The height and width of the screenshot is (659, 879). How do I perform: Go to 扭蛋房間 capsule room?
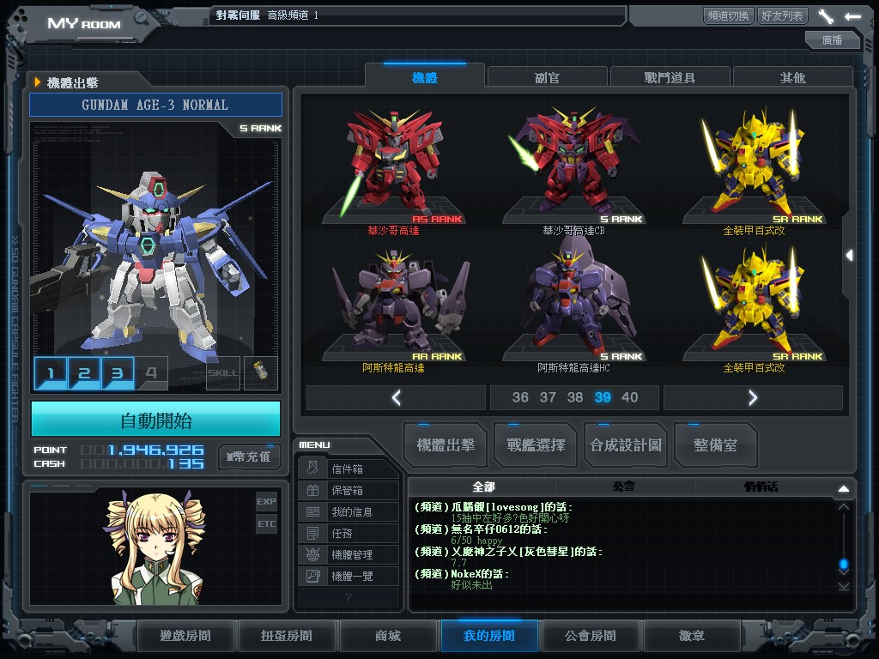click(x=287, y=636)
